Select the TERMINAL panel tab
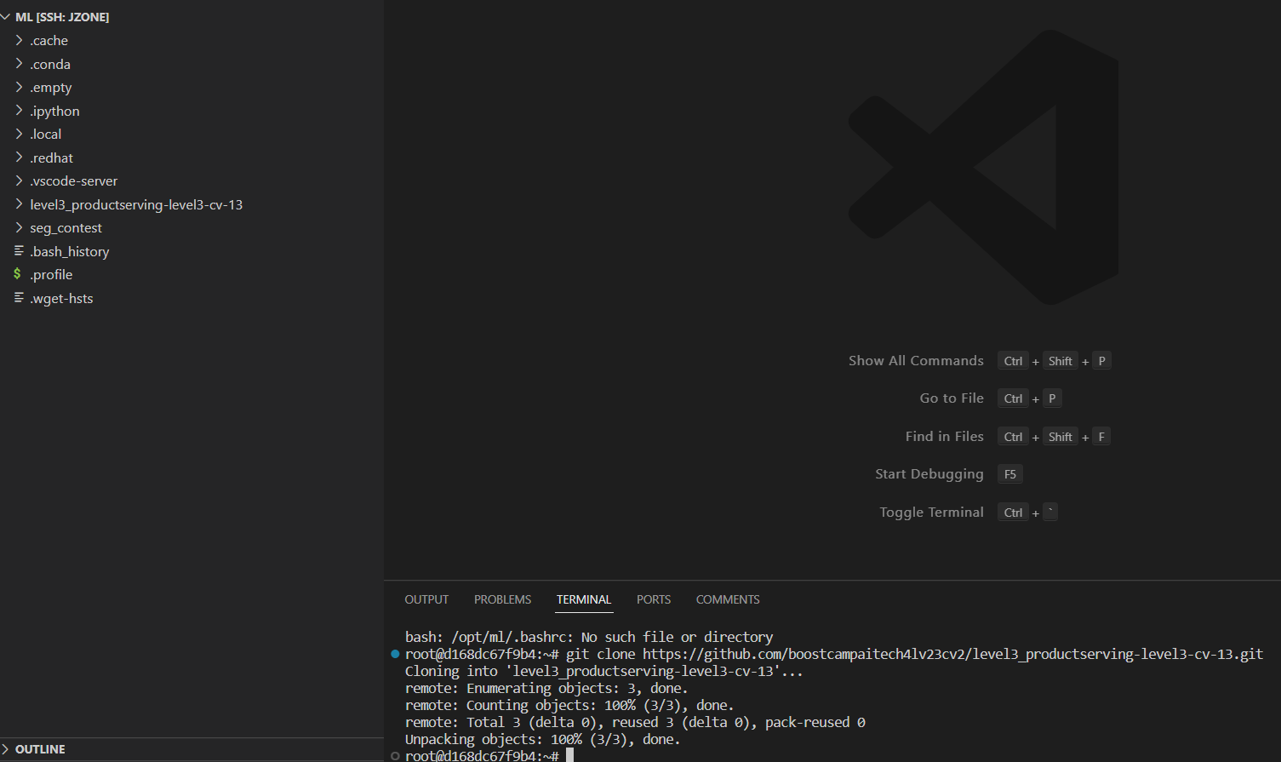This screenshot has width=1281, height=762. tap(584, 599)
